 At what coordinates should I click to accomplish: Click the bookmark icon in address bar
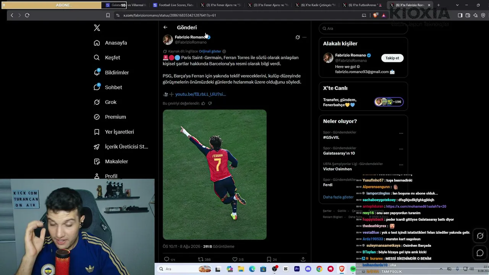click(x=108, y=15)
